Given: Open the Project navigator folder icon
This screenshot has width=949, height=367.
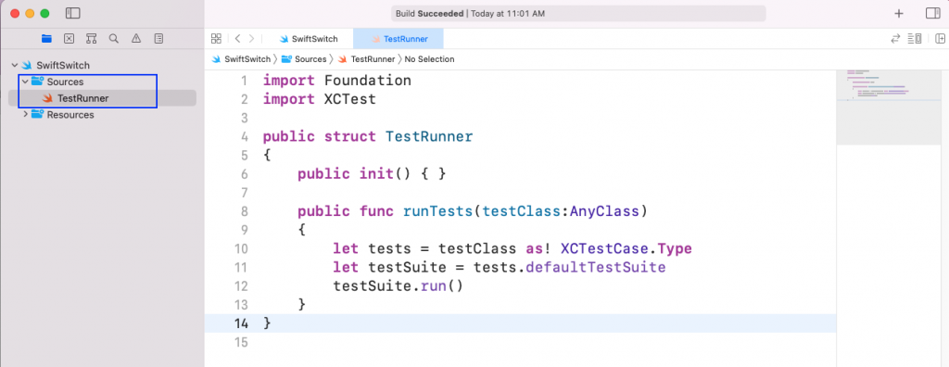Looking at the screenshot, I should coord(46,38).
